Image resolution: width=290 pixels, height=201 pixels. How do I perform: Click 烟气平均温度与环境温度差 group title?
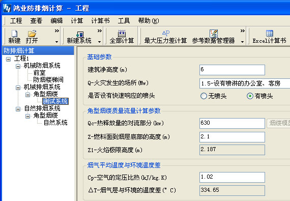pyautogui.click(x=124, y=165)
